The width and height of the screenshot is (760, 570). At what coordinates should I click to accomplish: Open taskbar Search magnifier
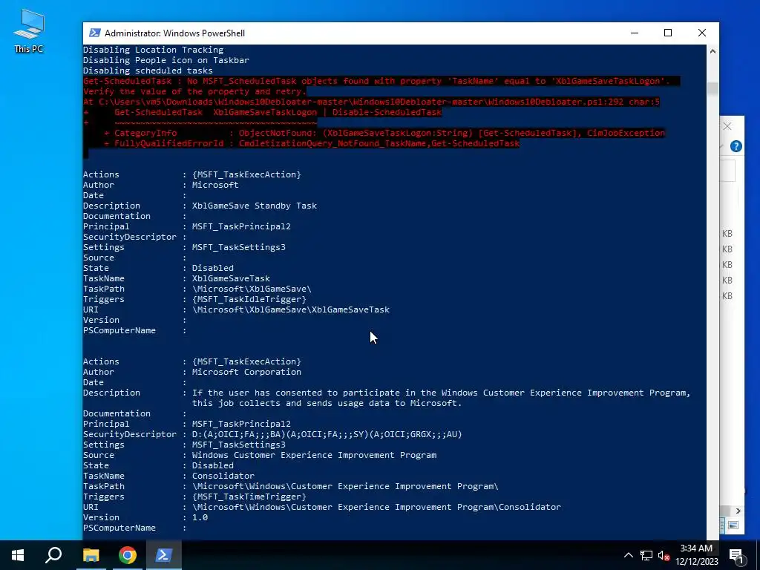pos(53,555)
